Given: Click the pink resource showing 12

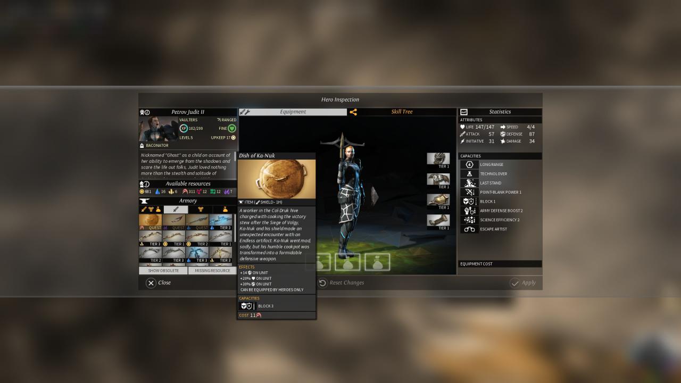Looking at the screenshot, I should (x=202, y=191).
